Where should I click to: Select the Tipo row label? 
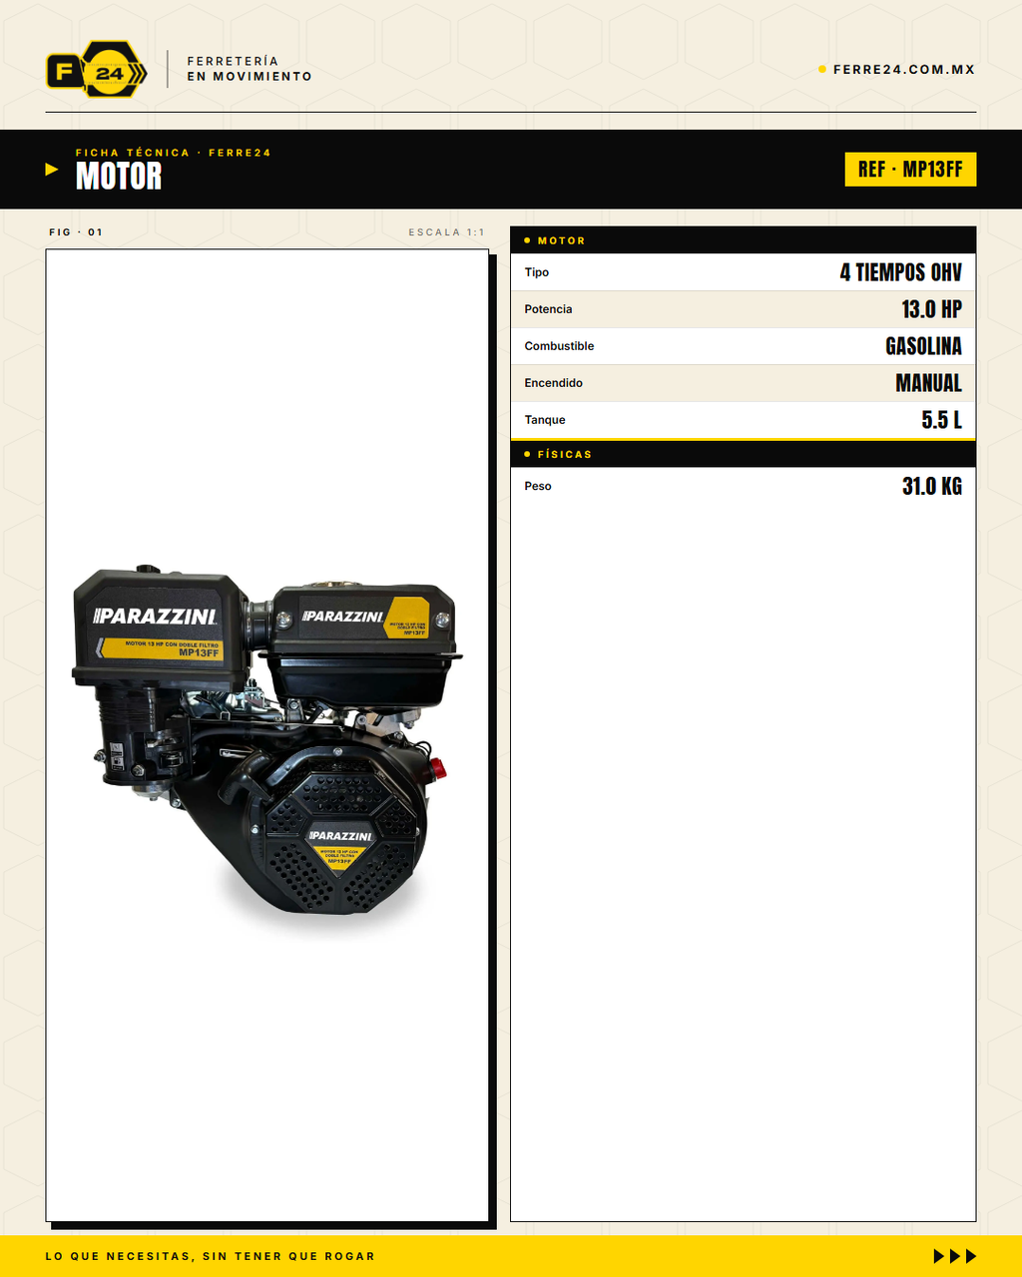(537, 272)
